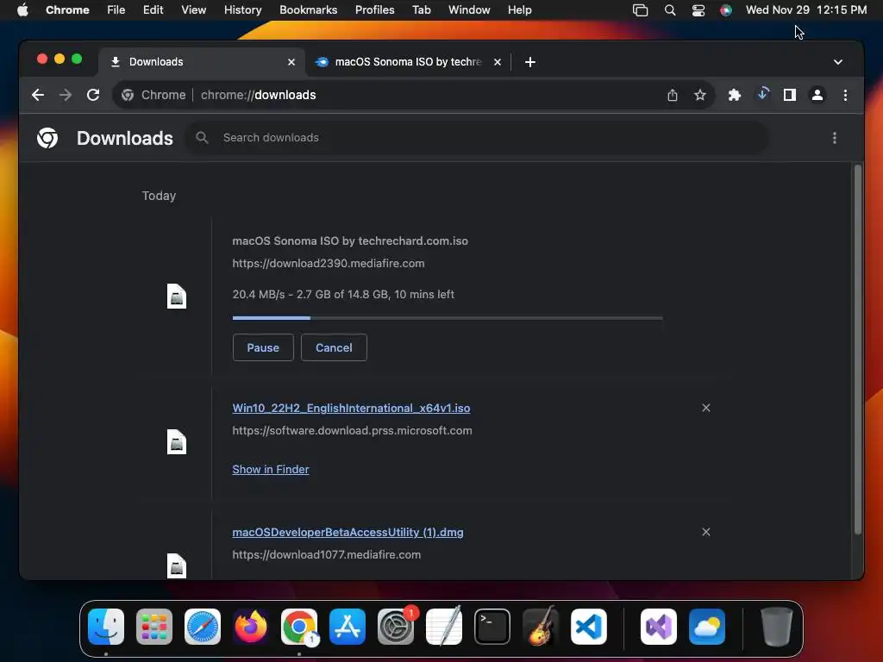Open the Edit menu

[153, 10]
